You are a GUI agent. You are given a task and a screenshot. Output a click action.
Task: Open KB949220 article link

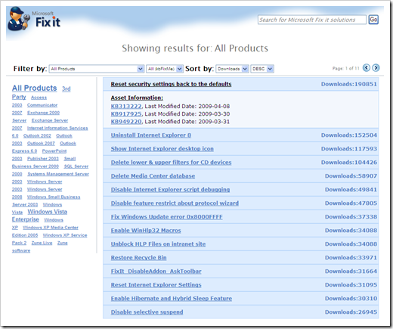coord(126,122)
